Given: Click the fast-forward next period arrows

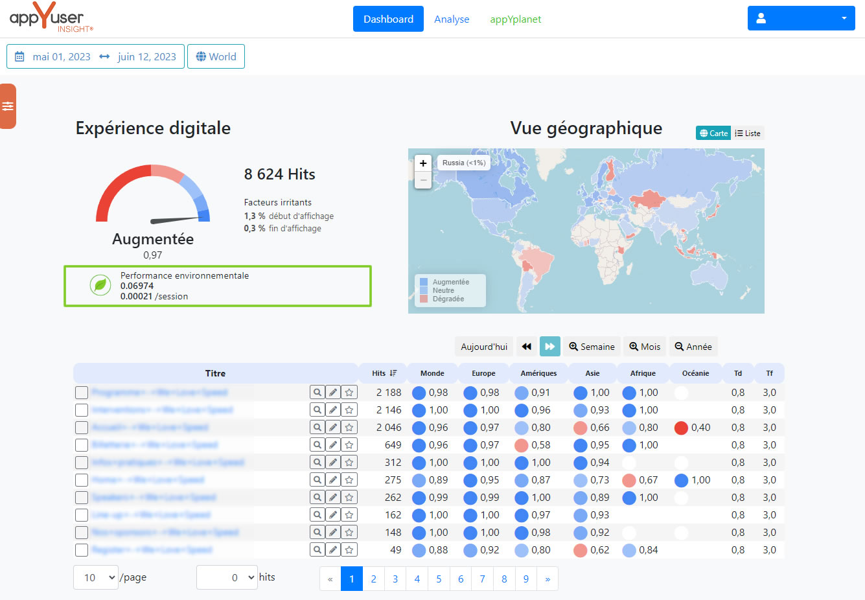Looking at the screenshot, I should 549,347.
